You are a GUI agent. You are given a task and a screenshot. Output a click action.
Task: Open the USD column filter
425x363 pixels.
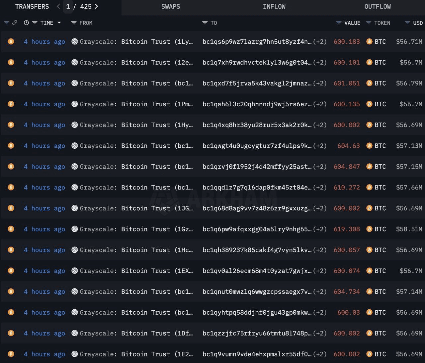[x=407, y=23]
